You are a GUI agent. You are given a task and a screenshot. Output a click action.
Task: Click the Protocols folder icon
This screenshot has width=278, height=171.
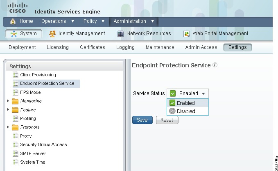(x=15, y=127)
